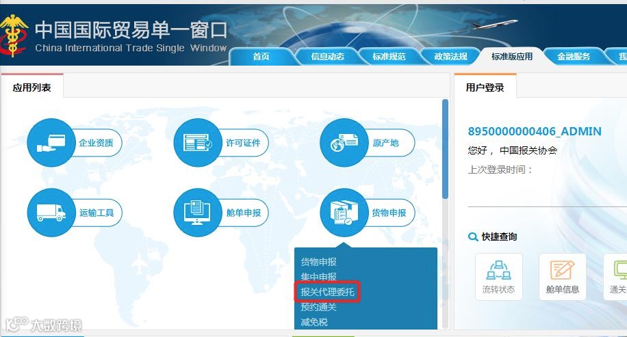Choose 报关代理委托 in the dropdown menu
Viewport: 627px width, 337px height.
point(327,292)
